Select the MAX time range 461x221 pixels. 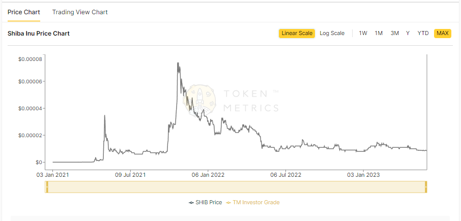442,34
